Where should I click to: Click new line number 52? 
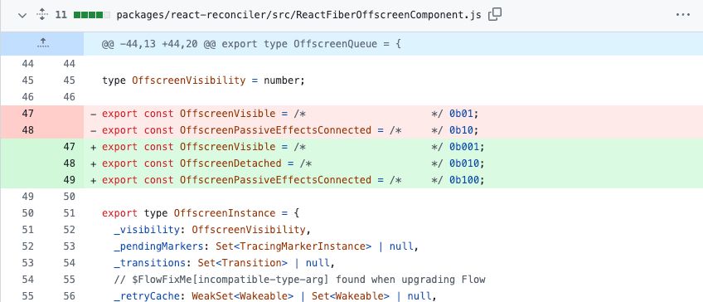click(x=69, y=230)
